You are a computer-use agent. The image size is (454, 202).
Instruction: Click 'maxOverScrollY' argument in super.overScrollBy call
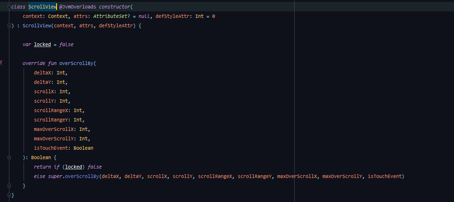(343, 176)
